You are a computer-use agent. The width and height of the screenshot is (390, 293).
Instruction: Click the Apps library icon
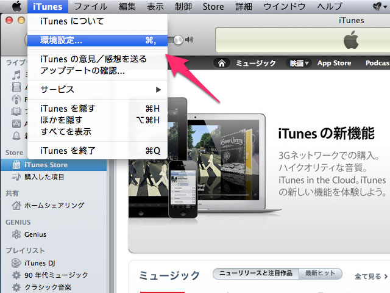click(16, 123)
